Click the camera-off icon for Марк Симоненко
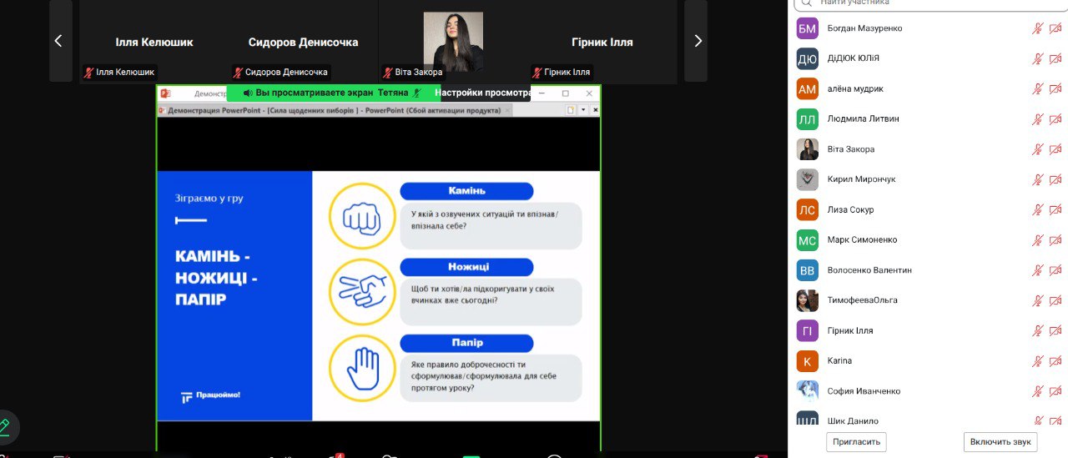 tap(1055, 239)
